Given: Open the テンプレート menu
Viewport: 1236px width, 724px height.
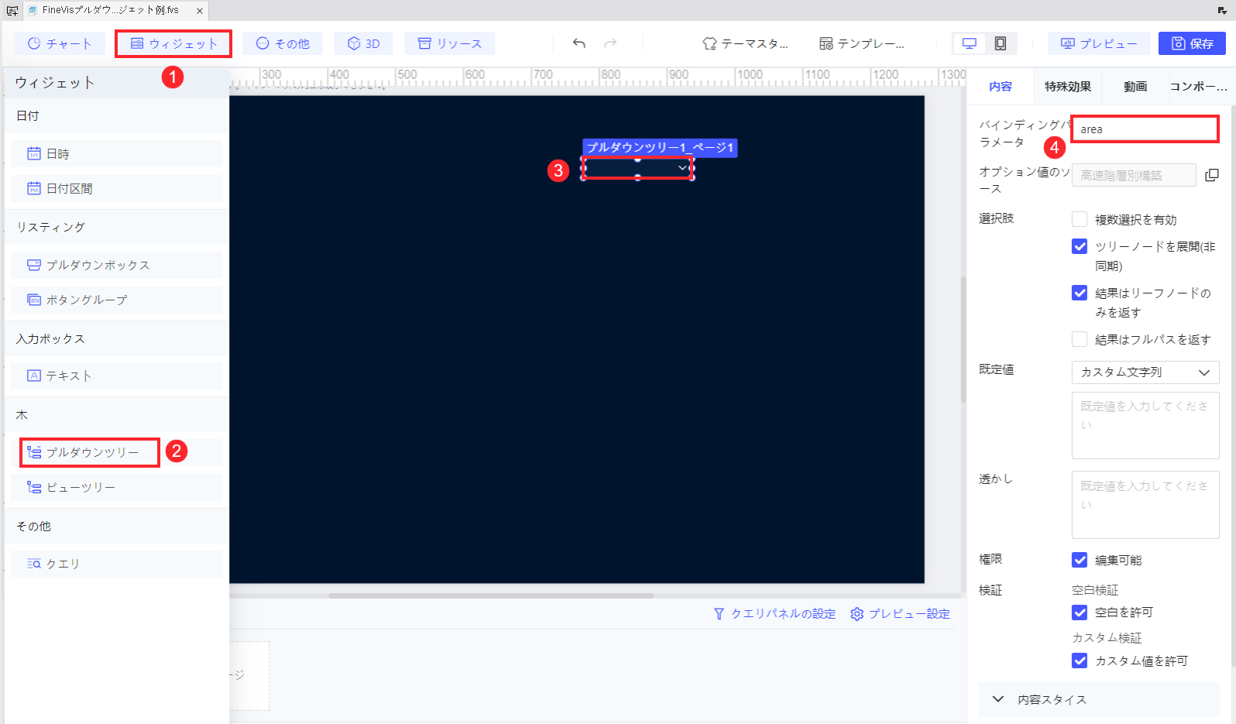Looking at the screenshot, I should coord(862,43).
